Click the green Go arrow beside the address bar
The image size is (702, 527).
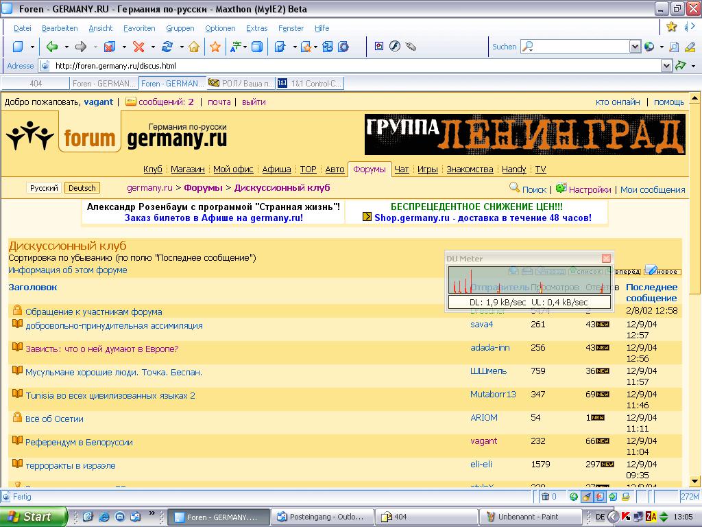coord(681,66)
